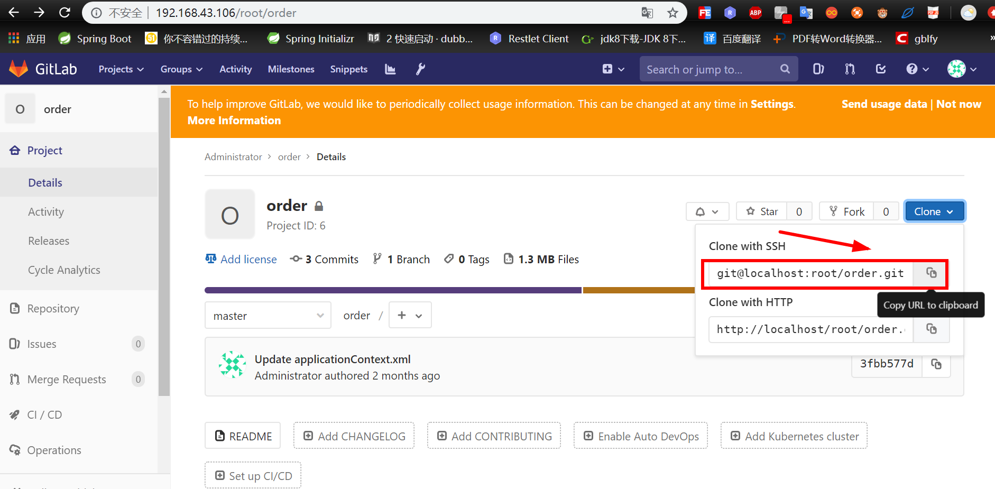Open Milestones in the top navbar
995x489 pixels.
[291, 69]
